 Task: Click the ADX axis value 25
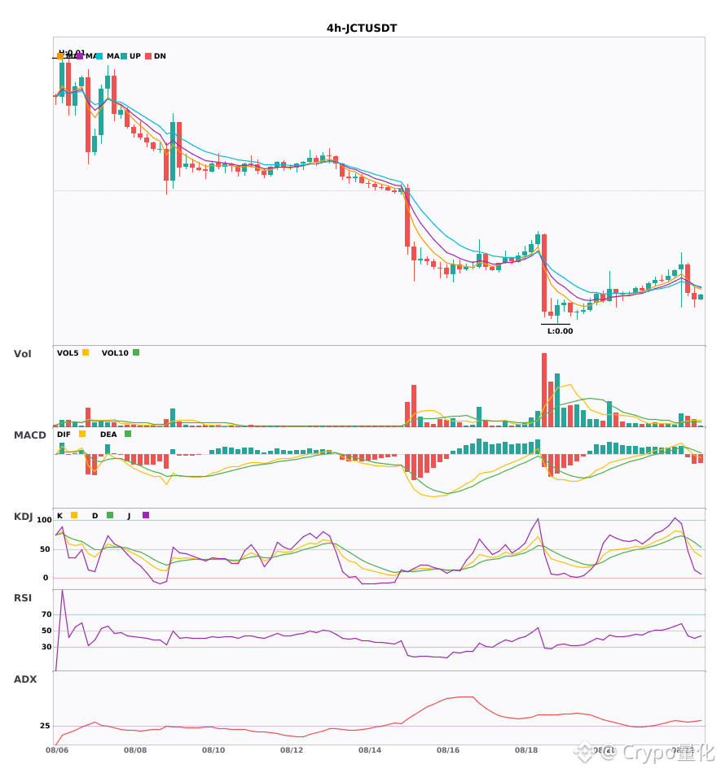click(x=45, y=726)
